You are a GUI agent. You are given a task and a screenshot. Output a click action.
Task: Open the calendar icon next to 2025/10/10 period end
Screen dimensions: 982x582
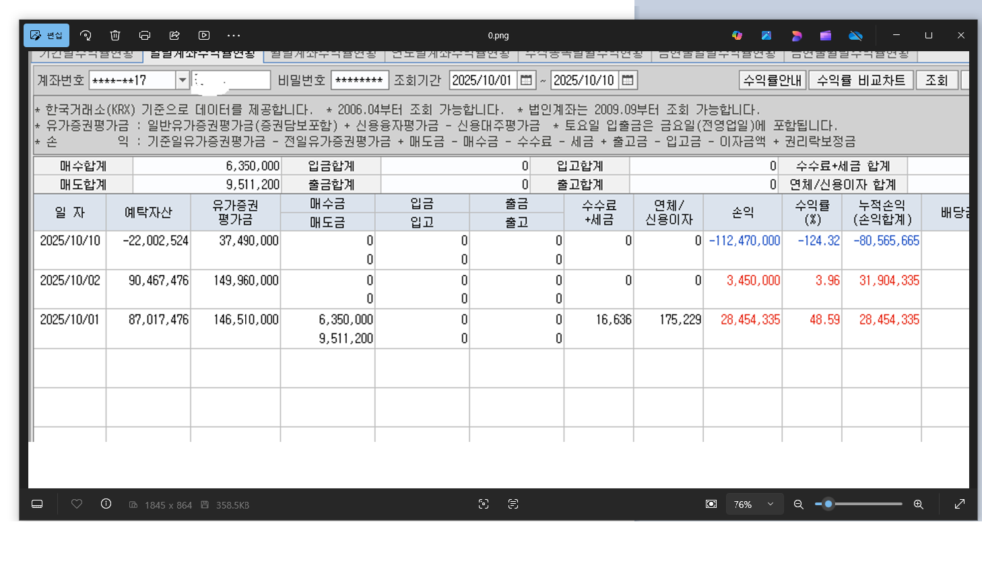628,80
